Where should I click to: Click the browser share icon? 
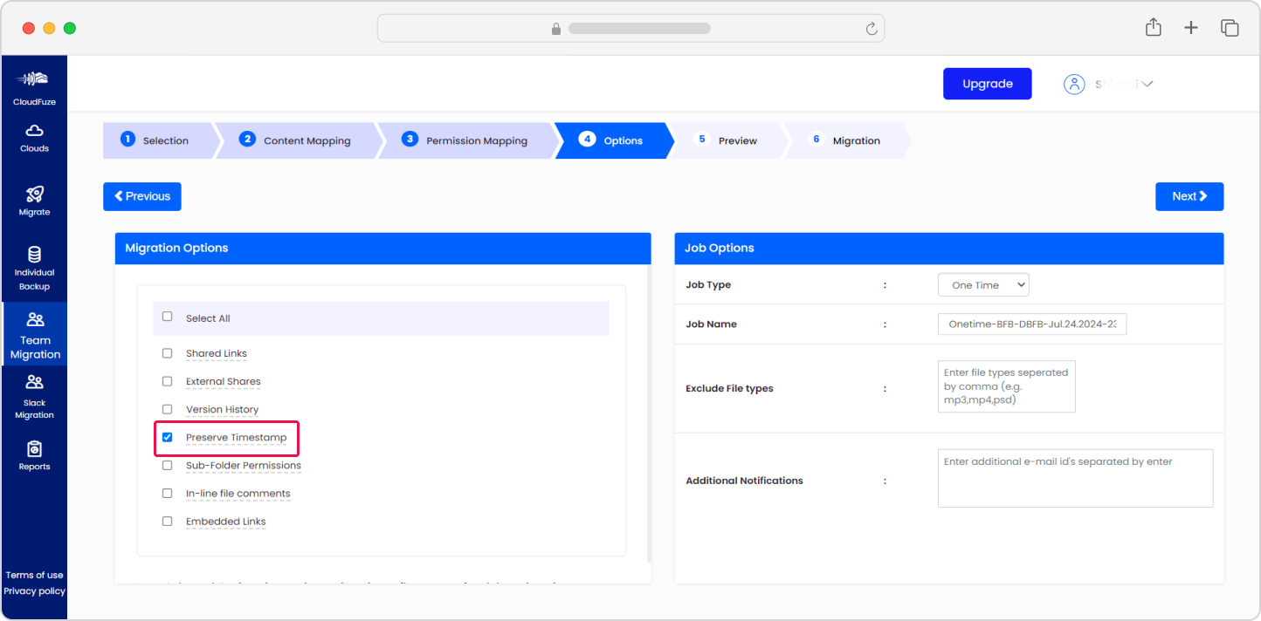1153,28
